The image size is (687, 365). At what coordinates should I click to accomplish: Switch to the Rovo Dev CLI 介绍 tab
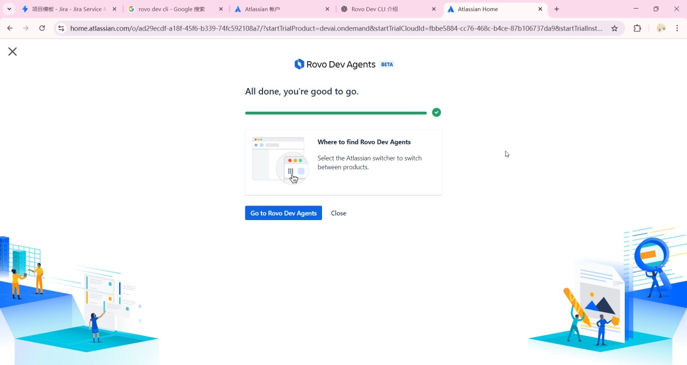[x=389, y=9]
